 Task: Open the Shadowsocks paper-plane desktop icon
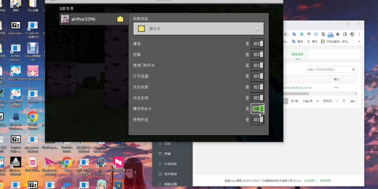click(x=50, y=166)
